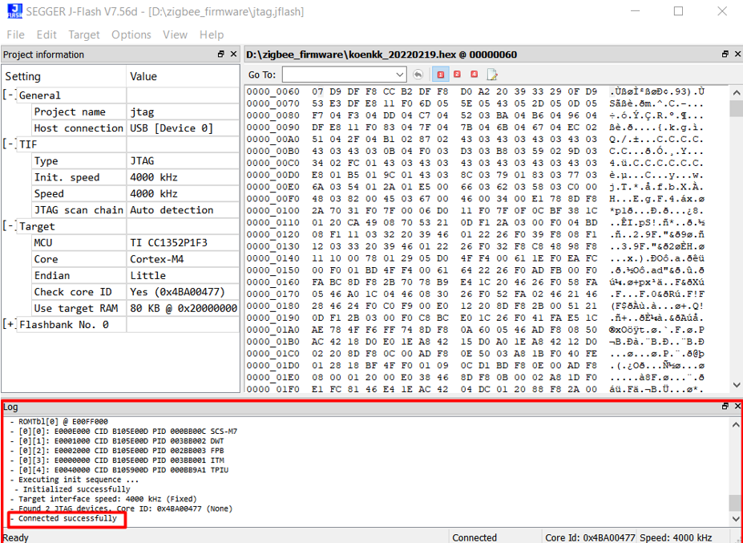Open the Help menu
The height and width of the screenshot is (543, 743).
[x=212, y=34]
